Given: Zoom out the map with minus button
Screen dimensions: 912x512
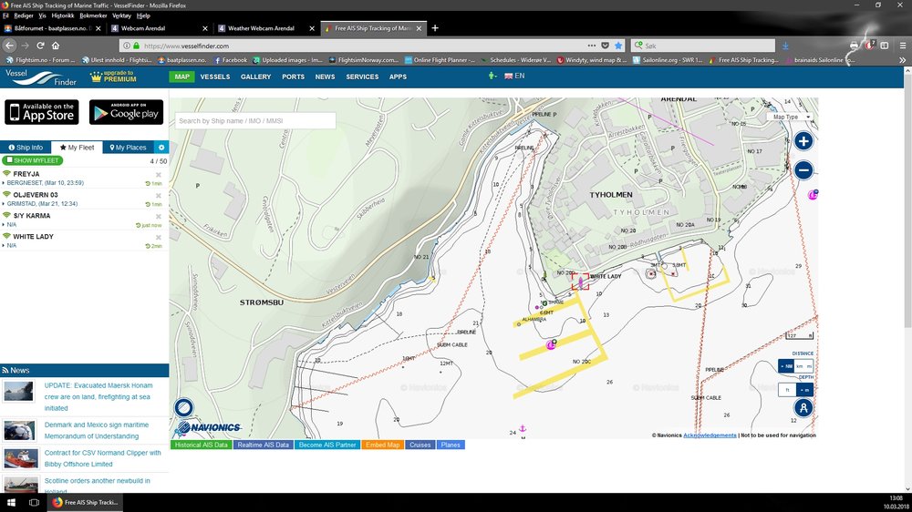Looking at the screenshot, I should (x=803, y=170).
